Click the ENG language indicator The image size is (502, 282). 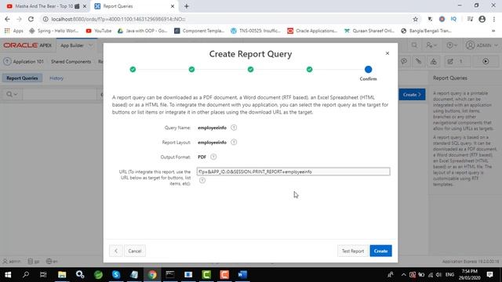[449, 275]
